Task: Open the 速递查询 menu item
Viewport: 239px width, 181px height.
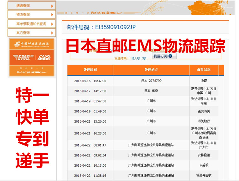Action: (x=23, y=6)
